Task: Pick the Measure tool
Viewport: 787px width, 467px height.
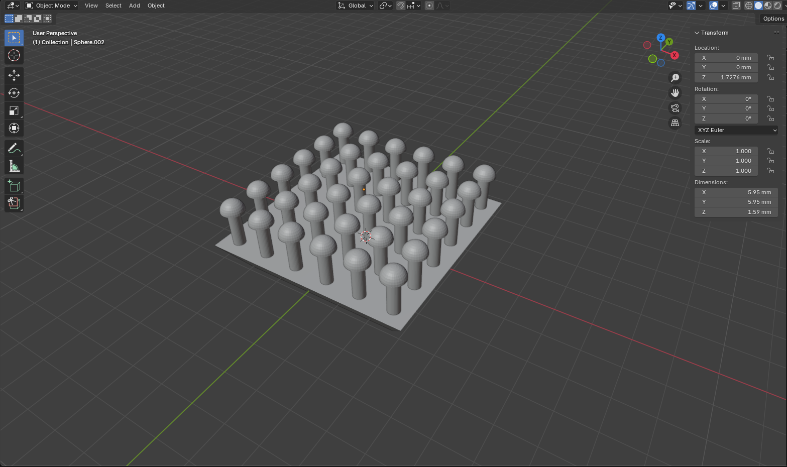Action: point(14,166)
